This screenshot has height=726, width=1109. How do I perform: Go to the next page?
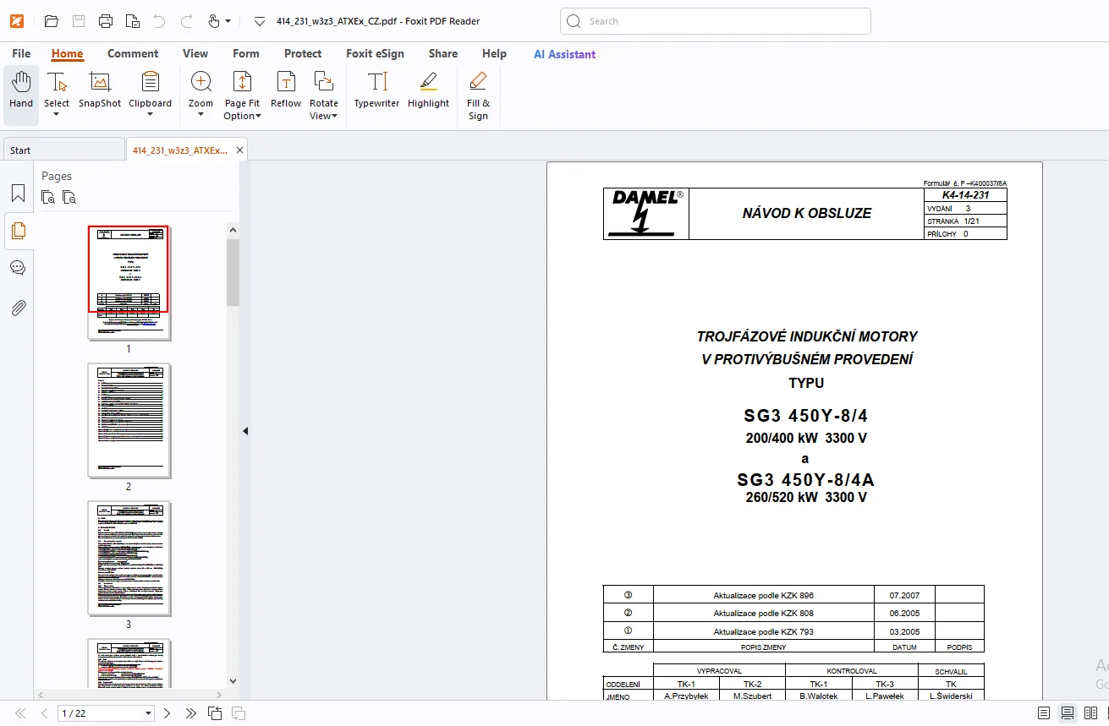click(167, 713)
